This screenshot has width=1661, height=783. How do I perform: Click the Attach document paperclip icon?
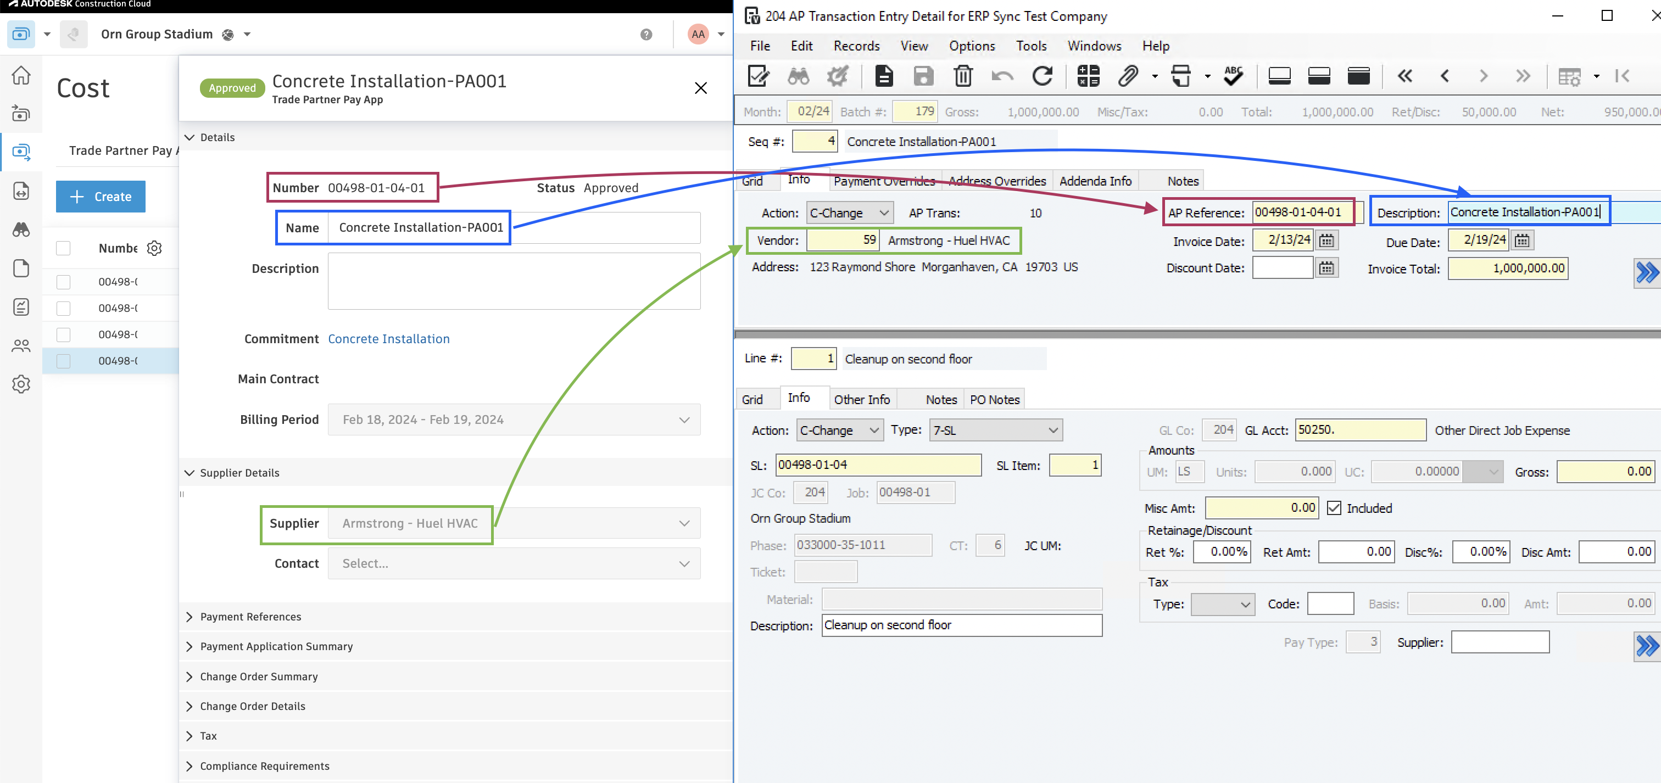point(1127,76)
